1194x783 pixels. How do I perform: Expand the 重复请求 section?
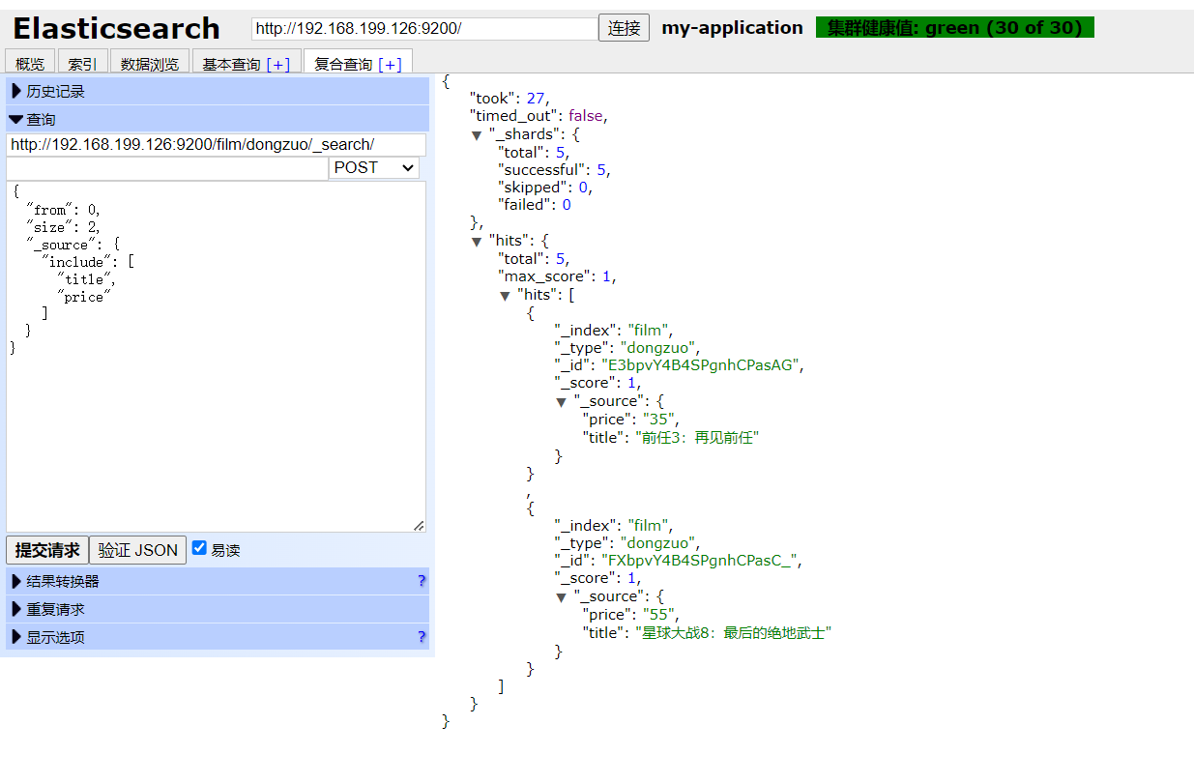pyautogui.click(x=56, y=610)
